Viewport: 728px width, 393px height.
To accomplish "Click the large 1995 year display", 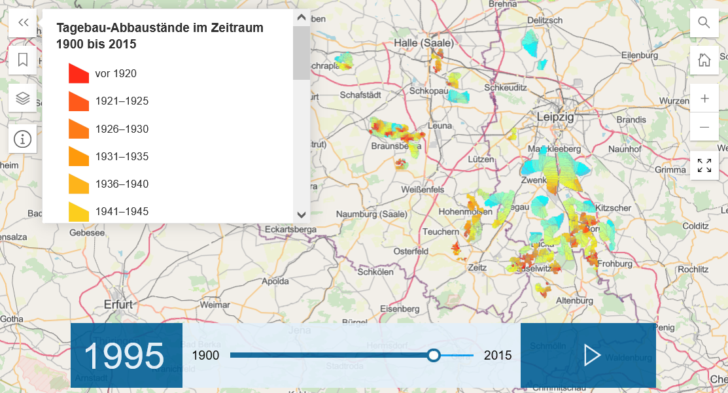I will tap(124, 356).
